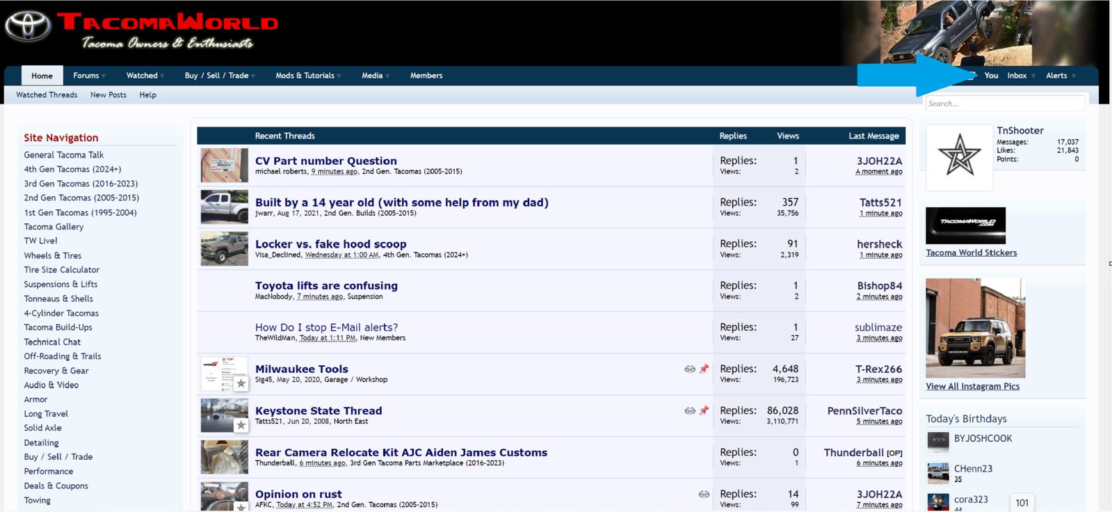Click the Tacoma World Stickers image
1112x512 pixels.
click(x=965, y=225)
